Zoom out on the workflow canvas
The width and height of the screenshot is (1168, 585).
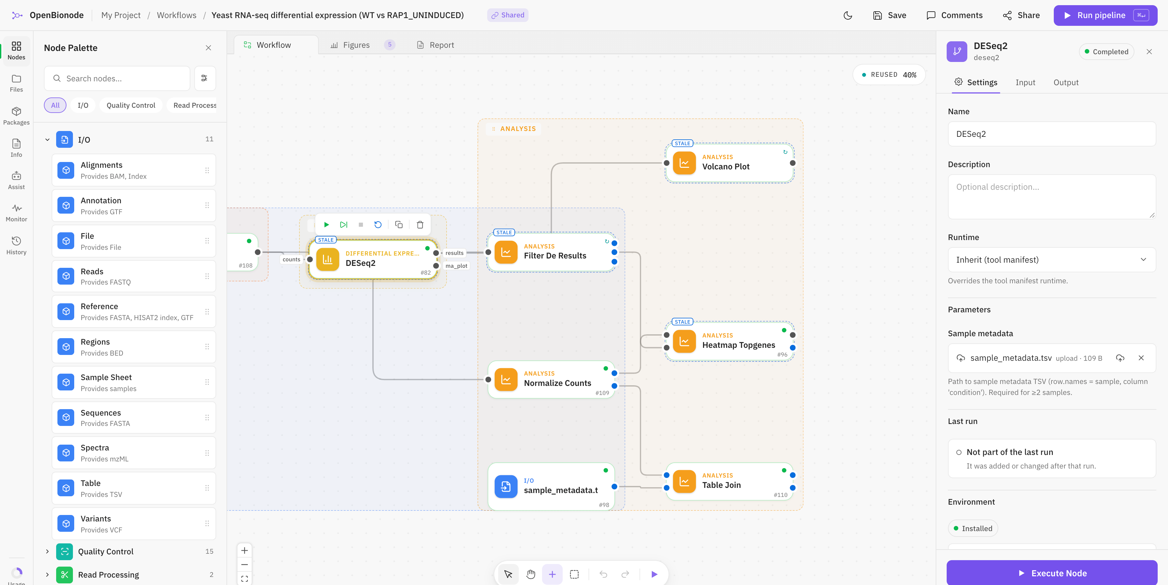pos(244,565)
